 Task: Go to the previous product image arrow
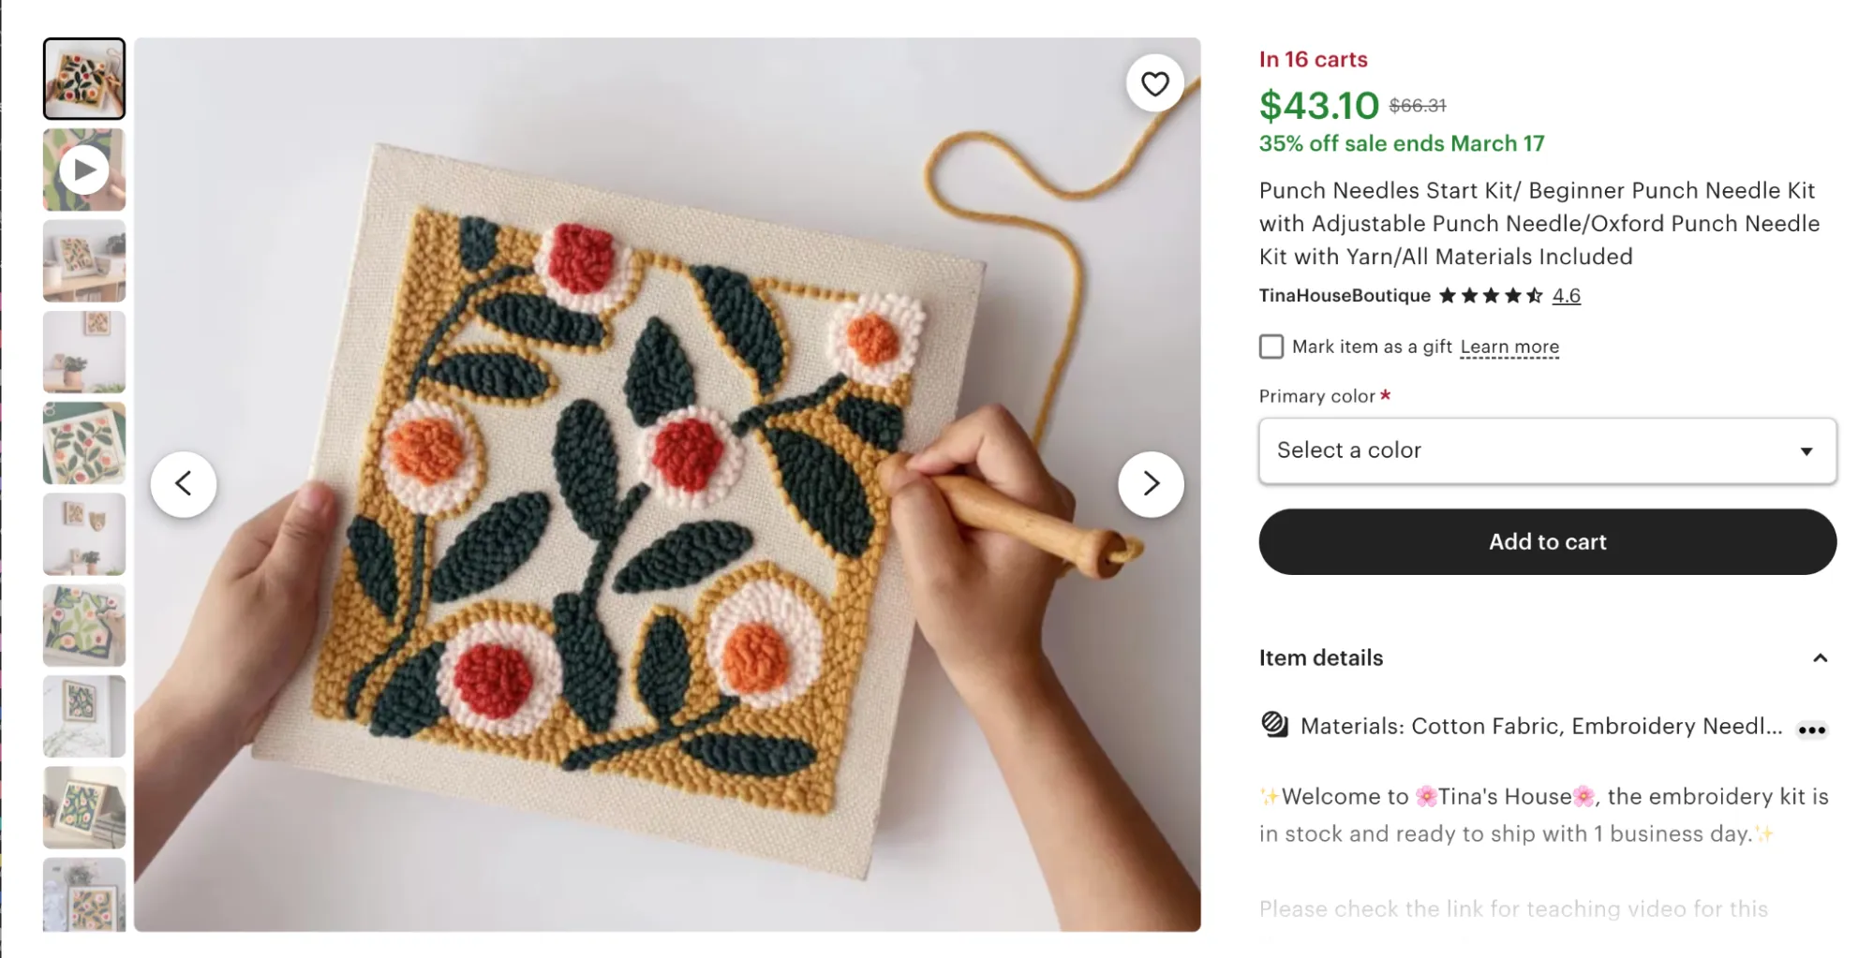tap(184, 483)
